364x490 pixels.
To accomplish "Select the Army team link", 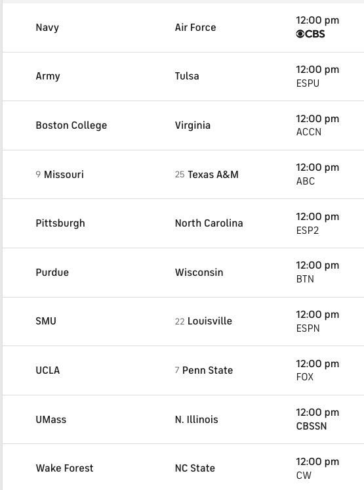I will point(48,76).
